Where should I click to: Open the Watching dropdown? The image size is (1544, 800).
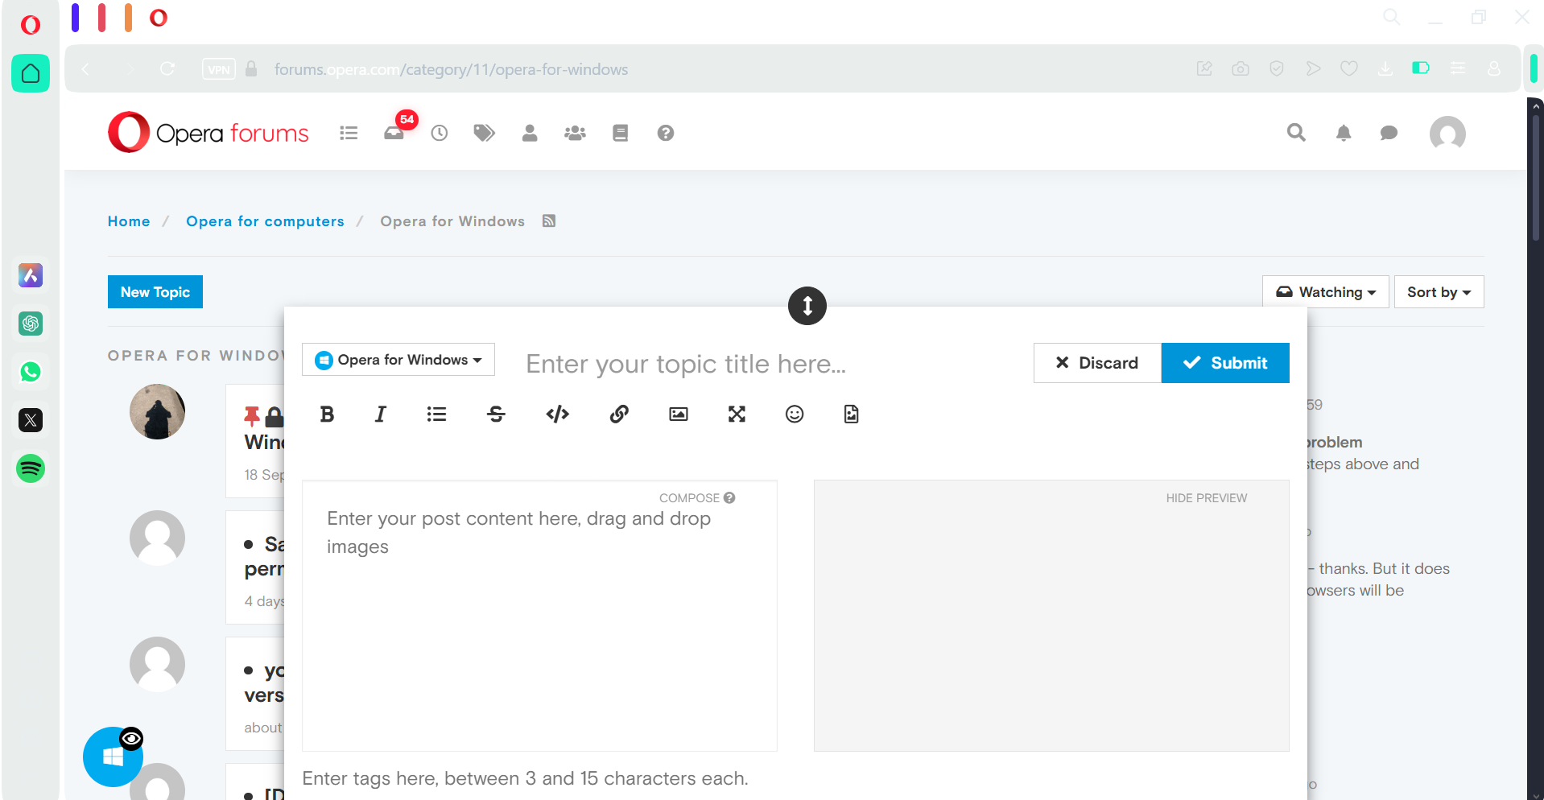tap(1326, 292)
